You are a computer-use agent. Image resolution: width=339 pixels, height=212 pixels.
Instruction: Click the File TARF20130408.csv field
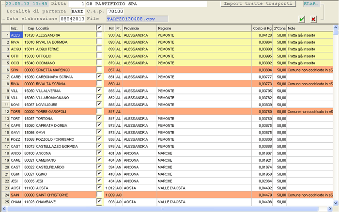click(137, 19)
